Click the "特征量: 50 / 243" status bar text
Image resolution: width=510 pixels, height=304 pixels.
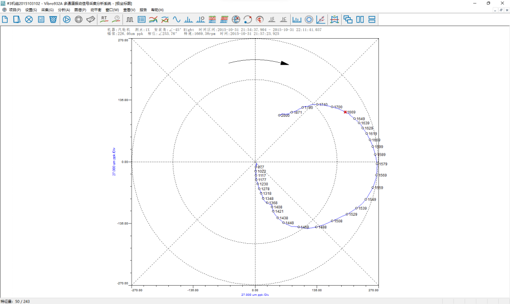coord(15,301)
